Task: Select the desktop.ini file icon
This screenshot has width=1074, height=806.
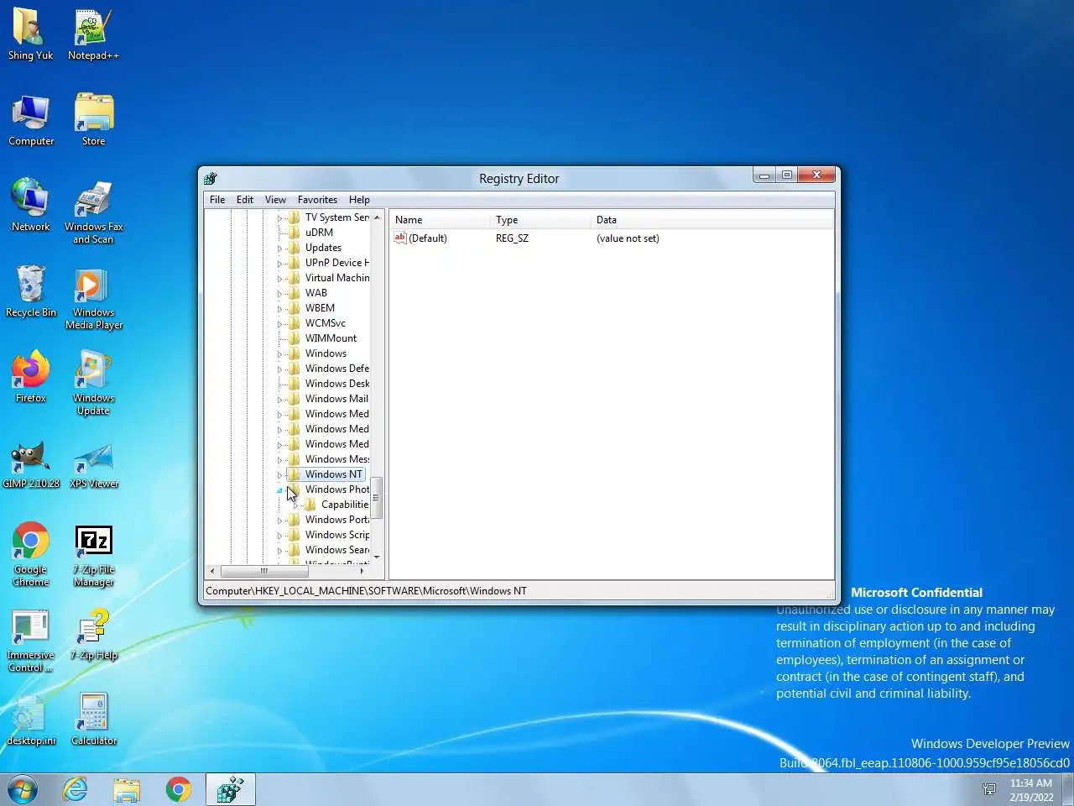Action: coord(31,720)
